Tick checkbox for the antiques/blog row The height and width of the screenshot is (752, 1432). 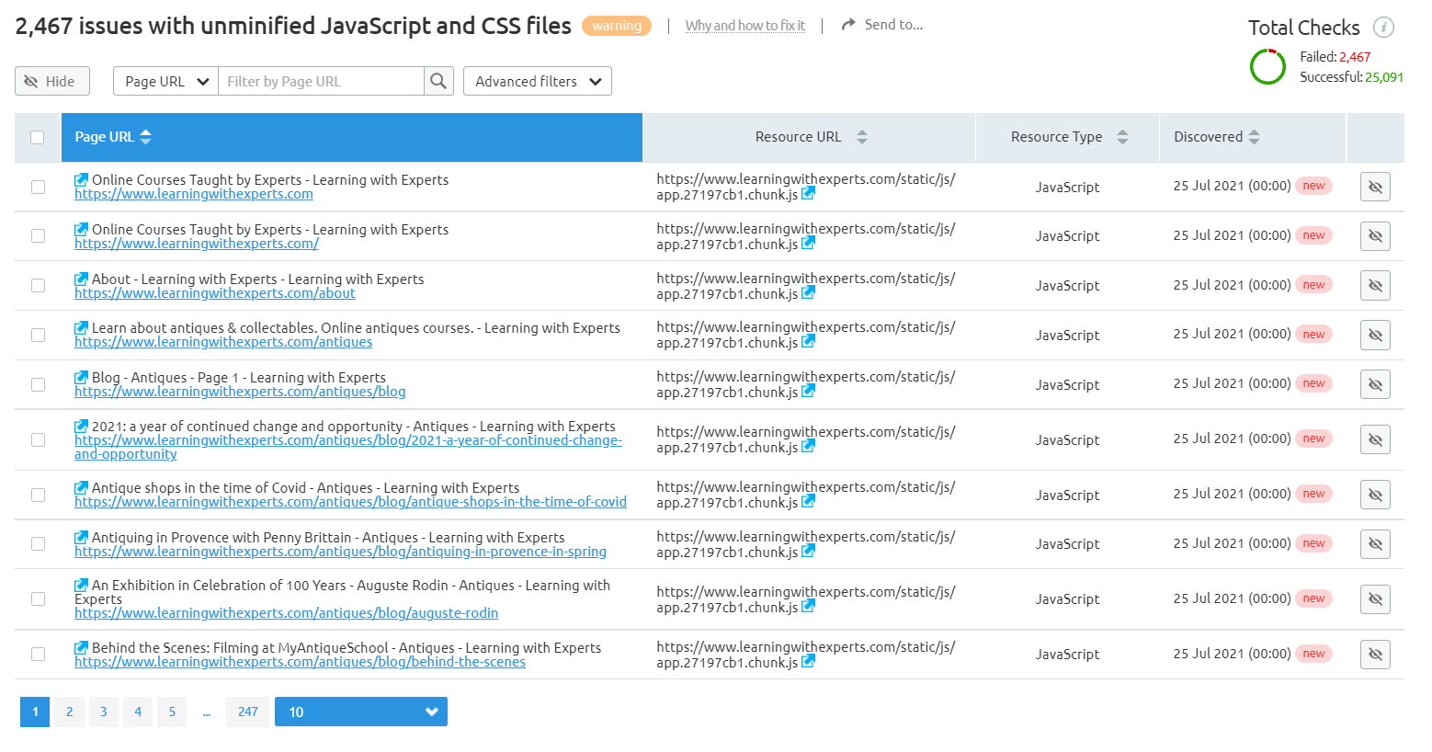[38, 384]
